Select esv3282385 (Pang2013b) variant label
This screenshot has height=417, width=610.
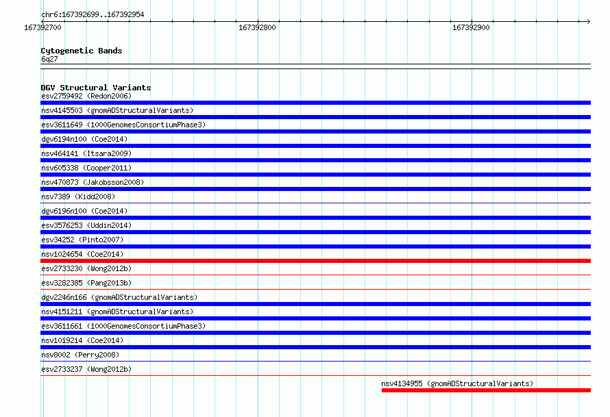86,283
